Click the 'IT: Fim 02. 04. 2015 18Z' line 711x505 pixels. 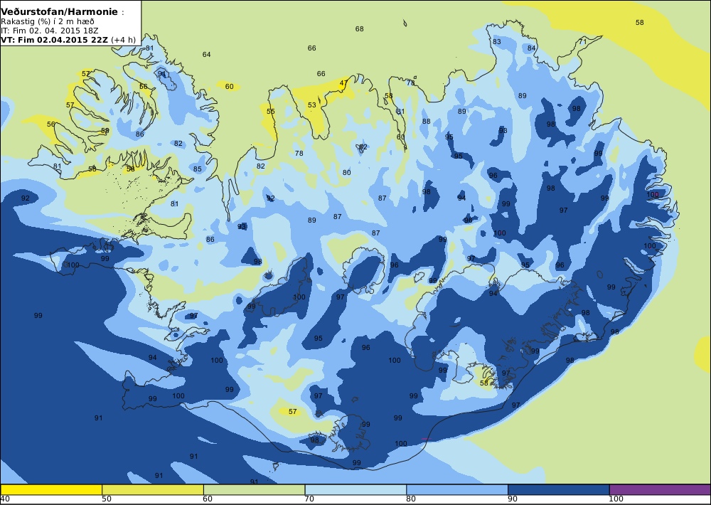[50, 31]
